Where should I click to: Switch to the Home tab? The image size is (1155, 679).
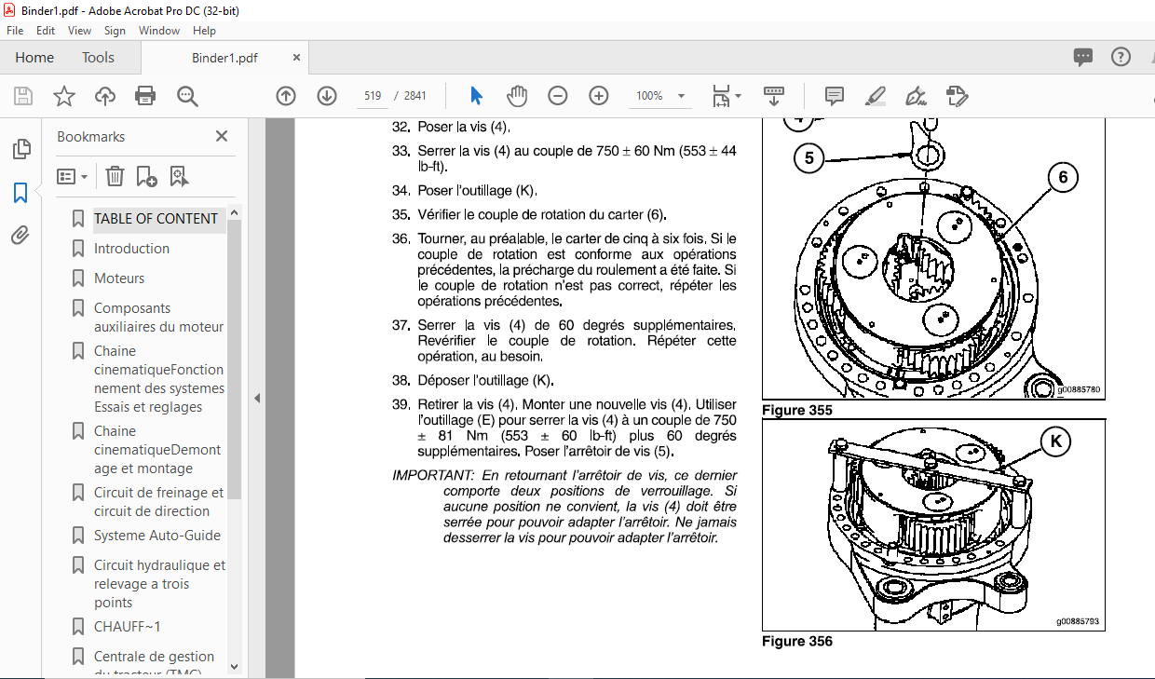coord(34,58)
